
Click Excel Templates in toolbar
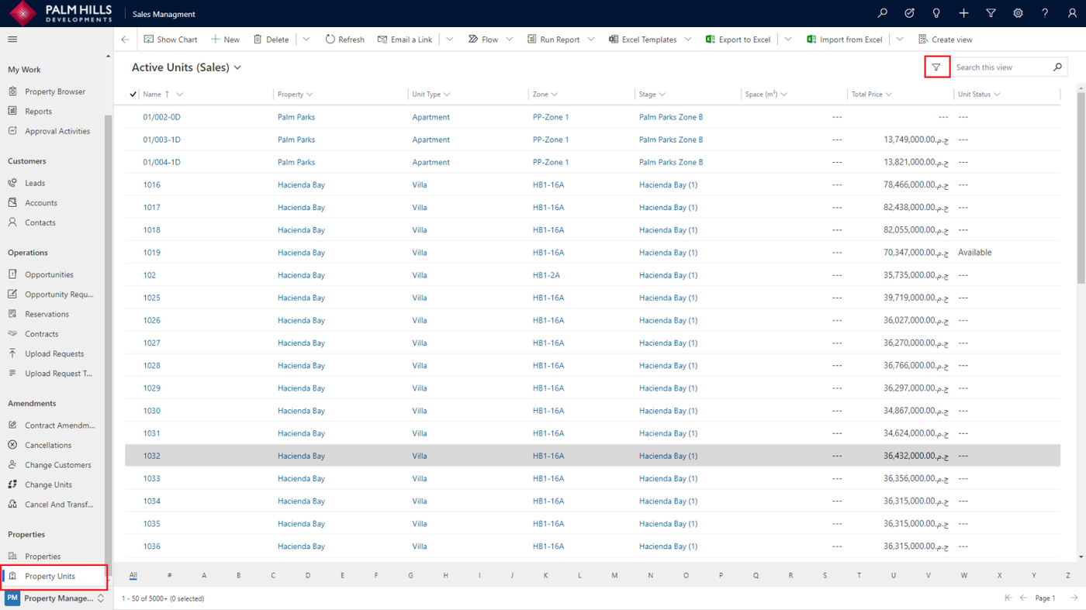point(643,40)
